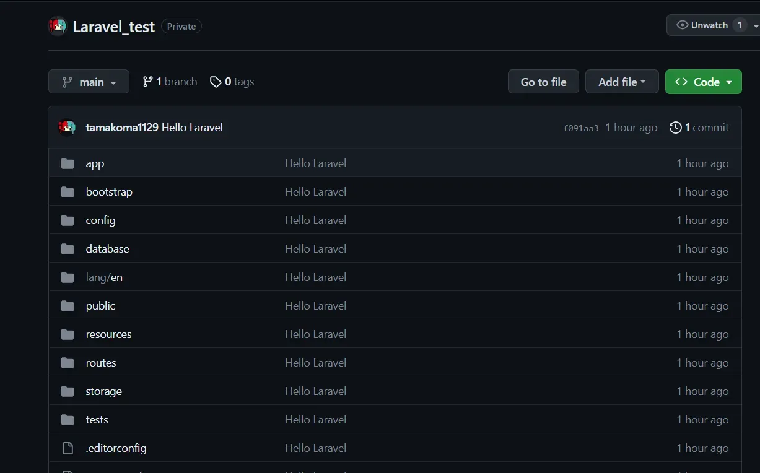Open the Go to file search
Screen dimensions: 760x473
[543, 82]
